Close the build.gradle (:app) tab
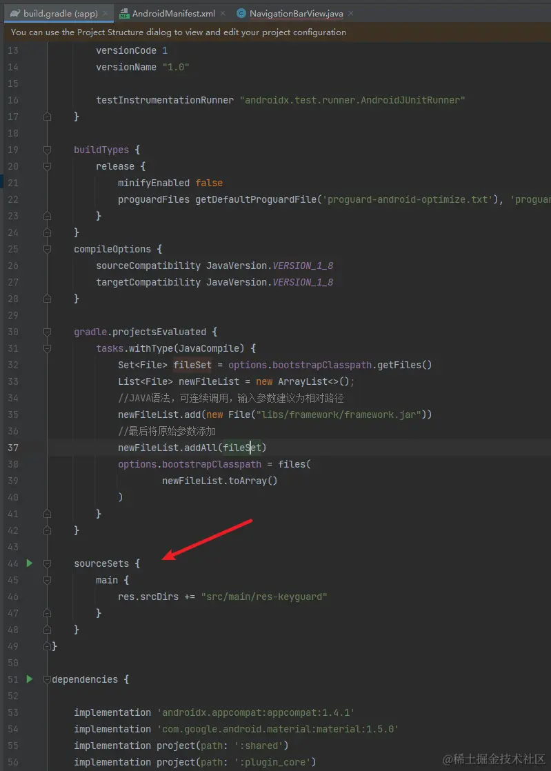Image resolution: width=551 pixels, height=771 pixels. click(106, 13)
